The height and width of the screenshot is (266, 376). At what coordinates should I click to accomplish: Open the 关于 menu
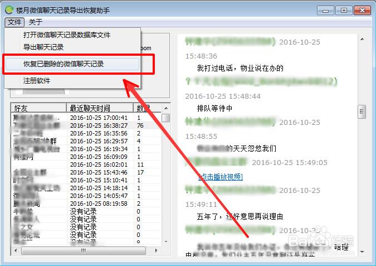(36, 22)
